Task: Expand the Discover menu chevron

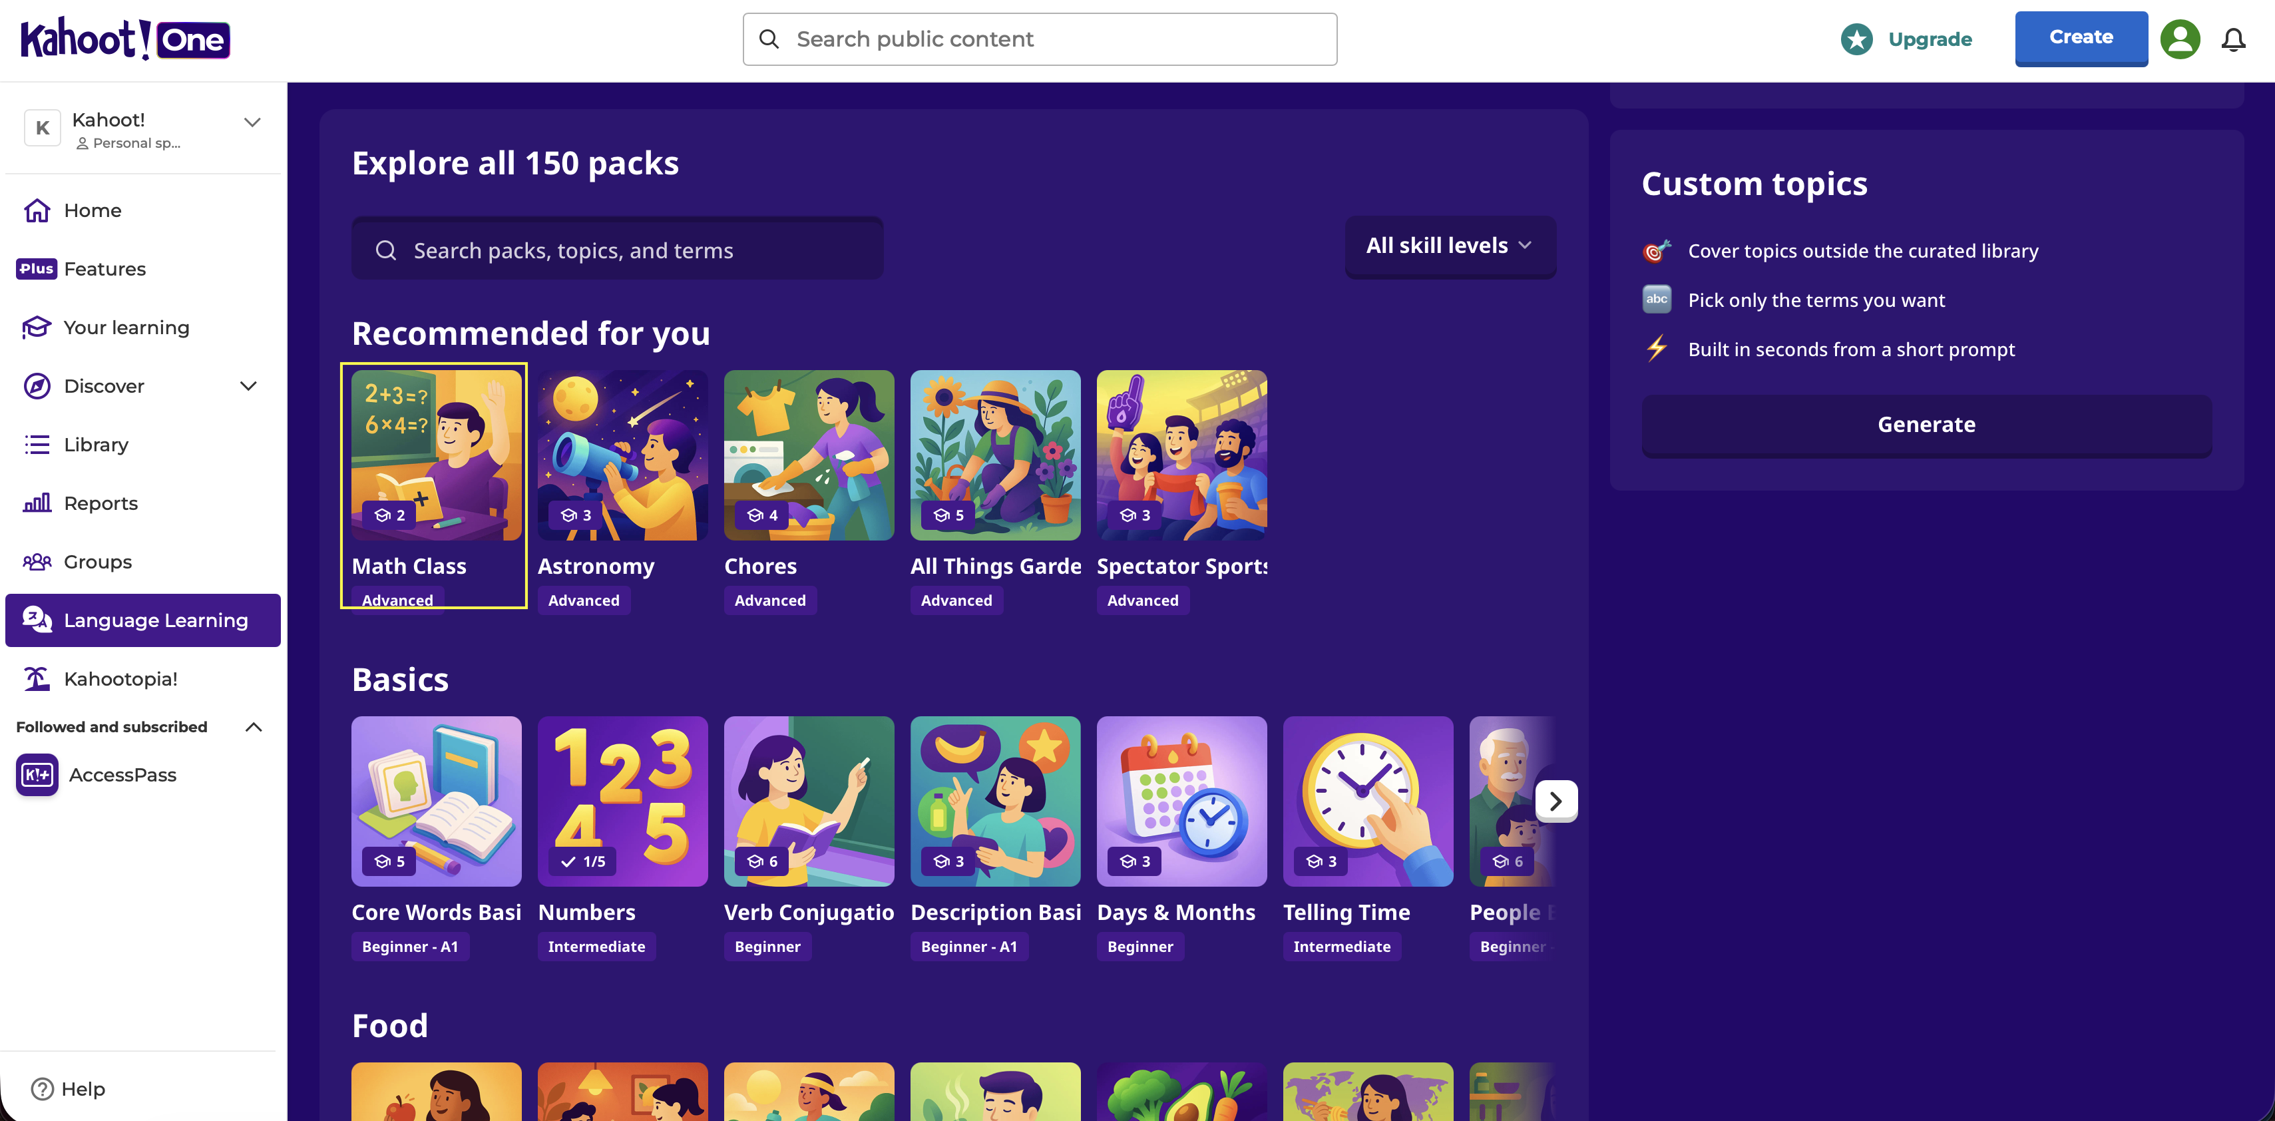Action: pyautogui.click(x=249, y=386)
